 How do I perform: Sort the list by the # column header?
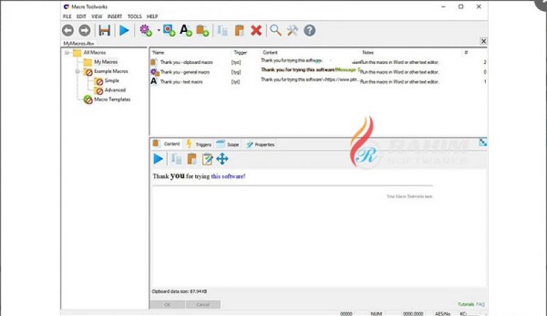tap(466, 52)
